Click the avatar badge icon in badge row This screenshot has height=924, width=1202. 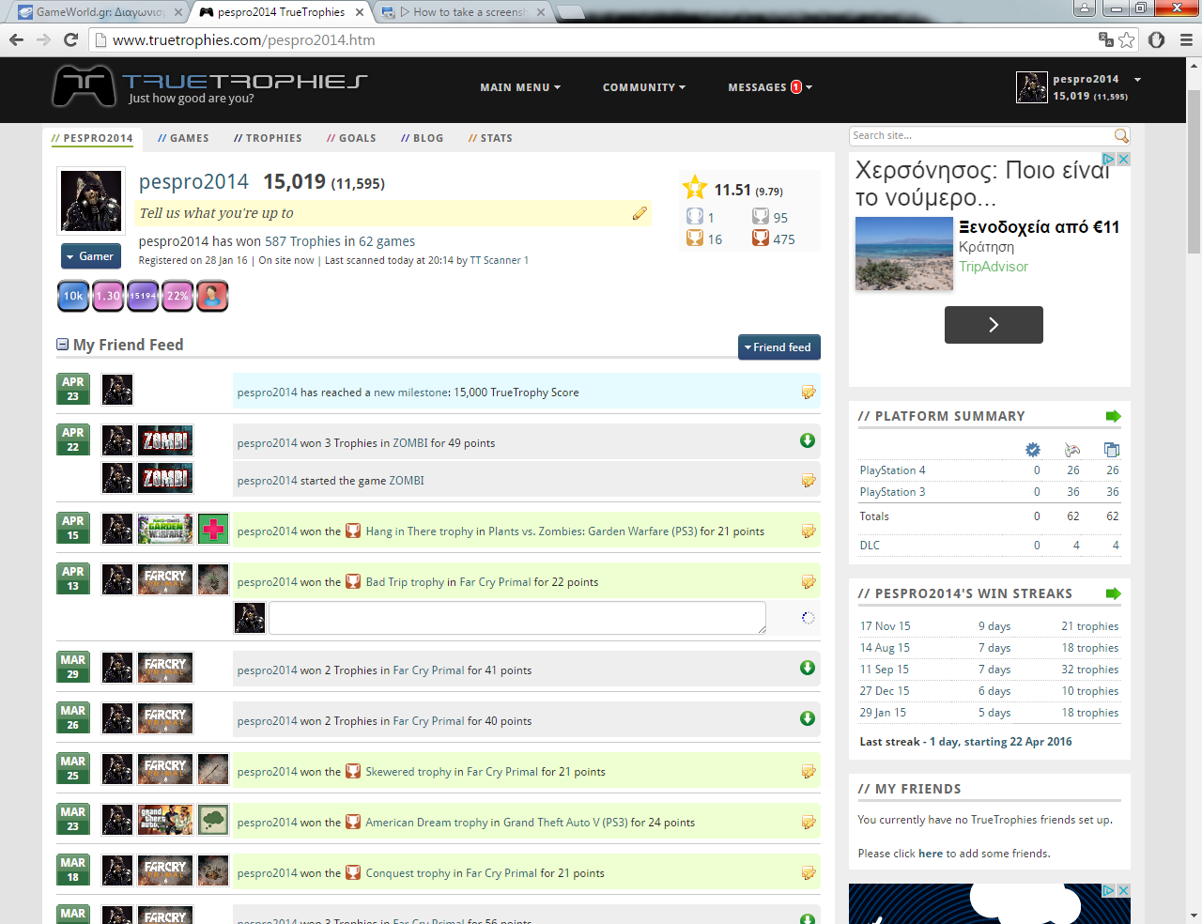click(x=212, y=296)
